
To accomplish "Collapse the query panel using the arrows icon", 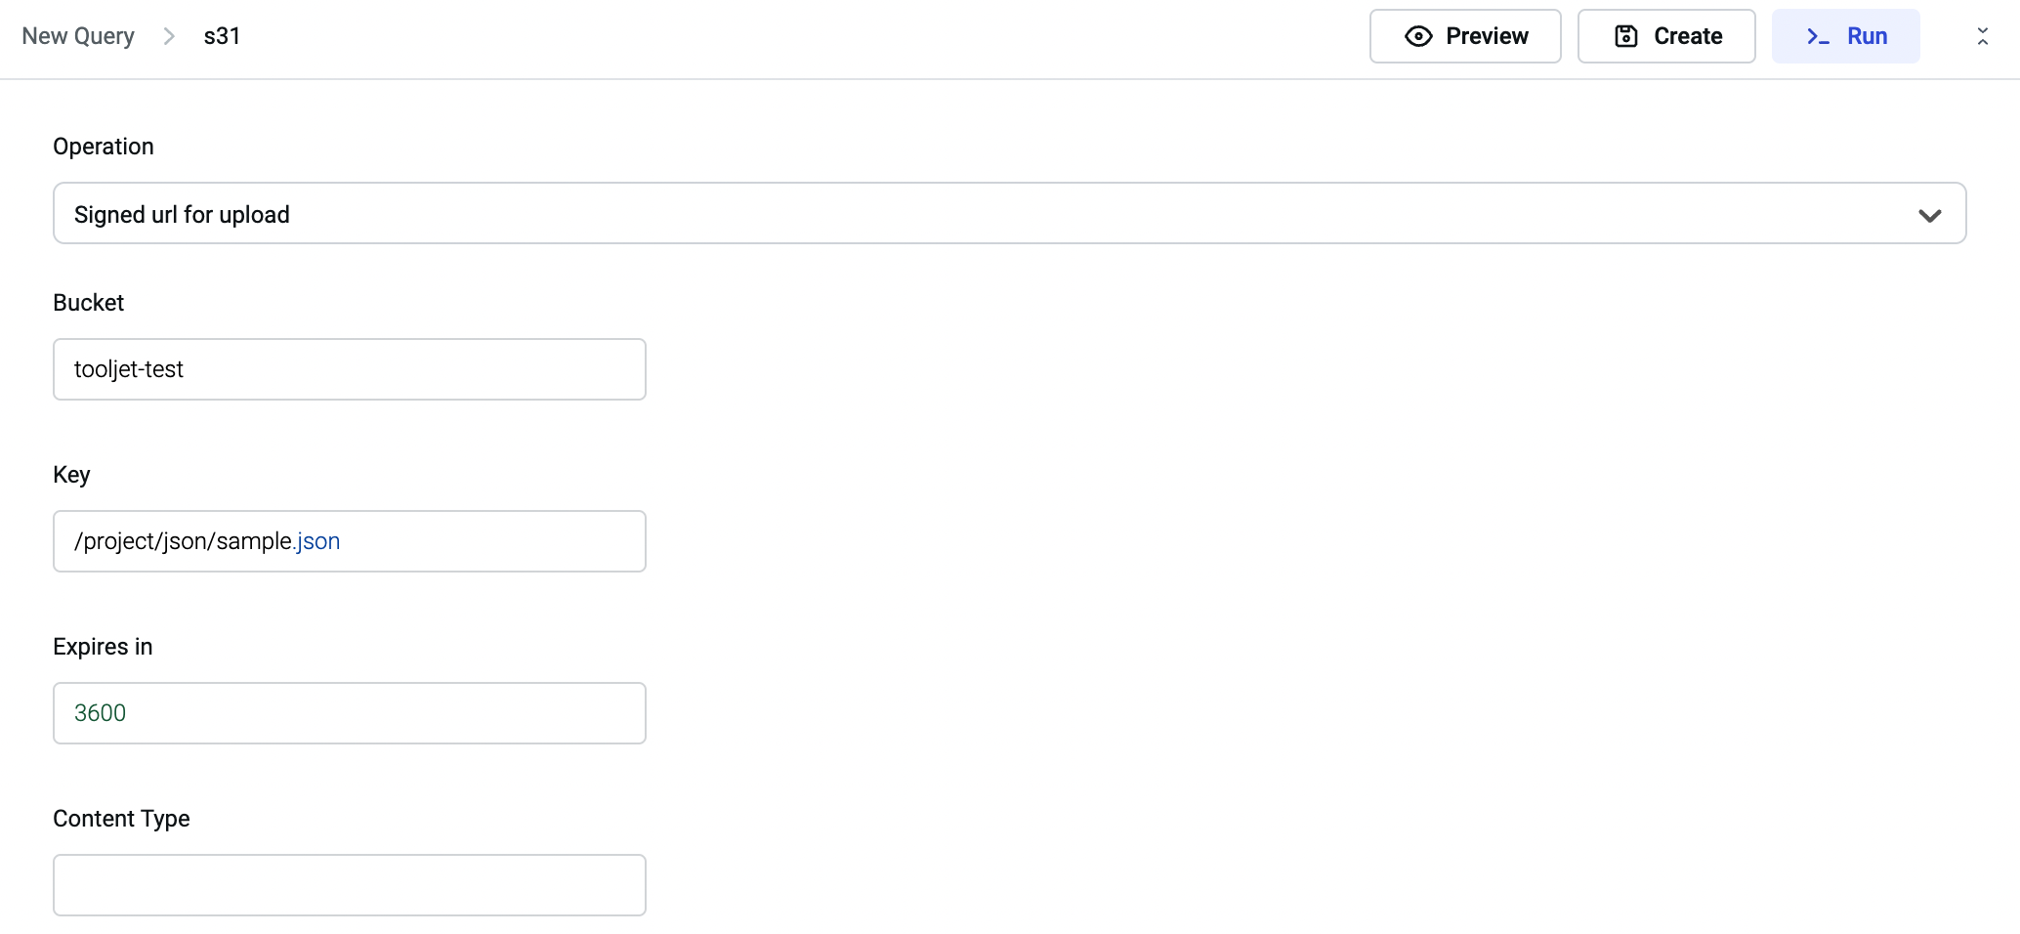I will click(x=1982, y=36).
